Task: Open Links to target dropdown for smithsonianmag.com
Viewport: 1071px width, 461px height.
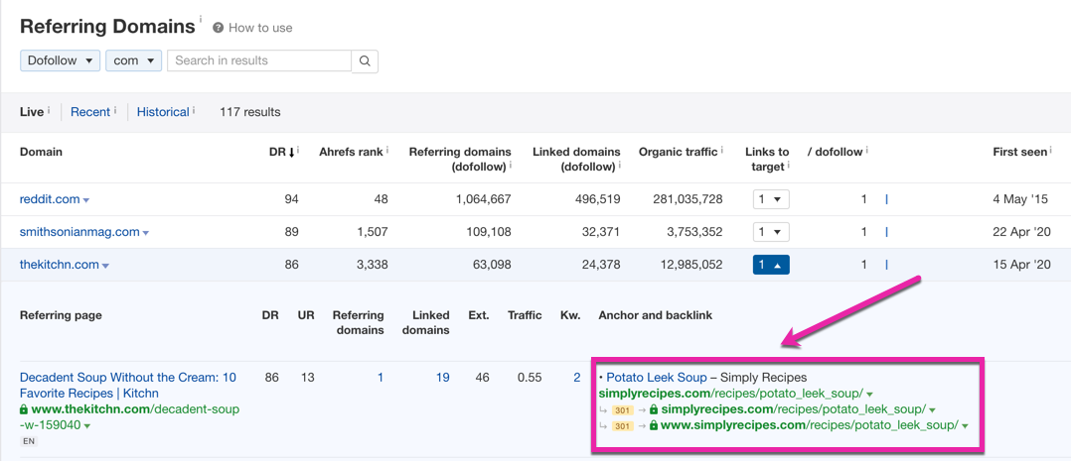Action: [771, 233]
